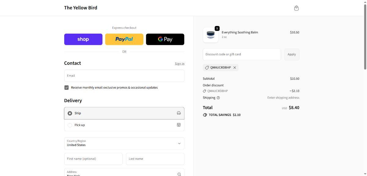367x176 pixels.
Task: Pay with PayPal express checkout
Action: coord(124,39)
